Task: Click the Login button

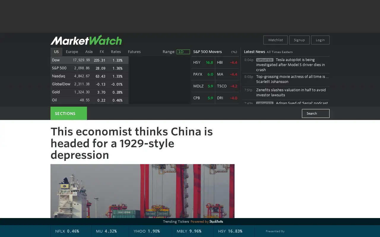Action: coord(320,40)
